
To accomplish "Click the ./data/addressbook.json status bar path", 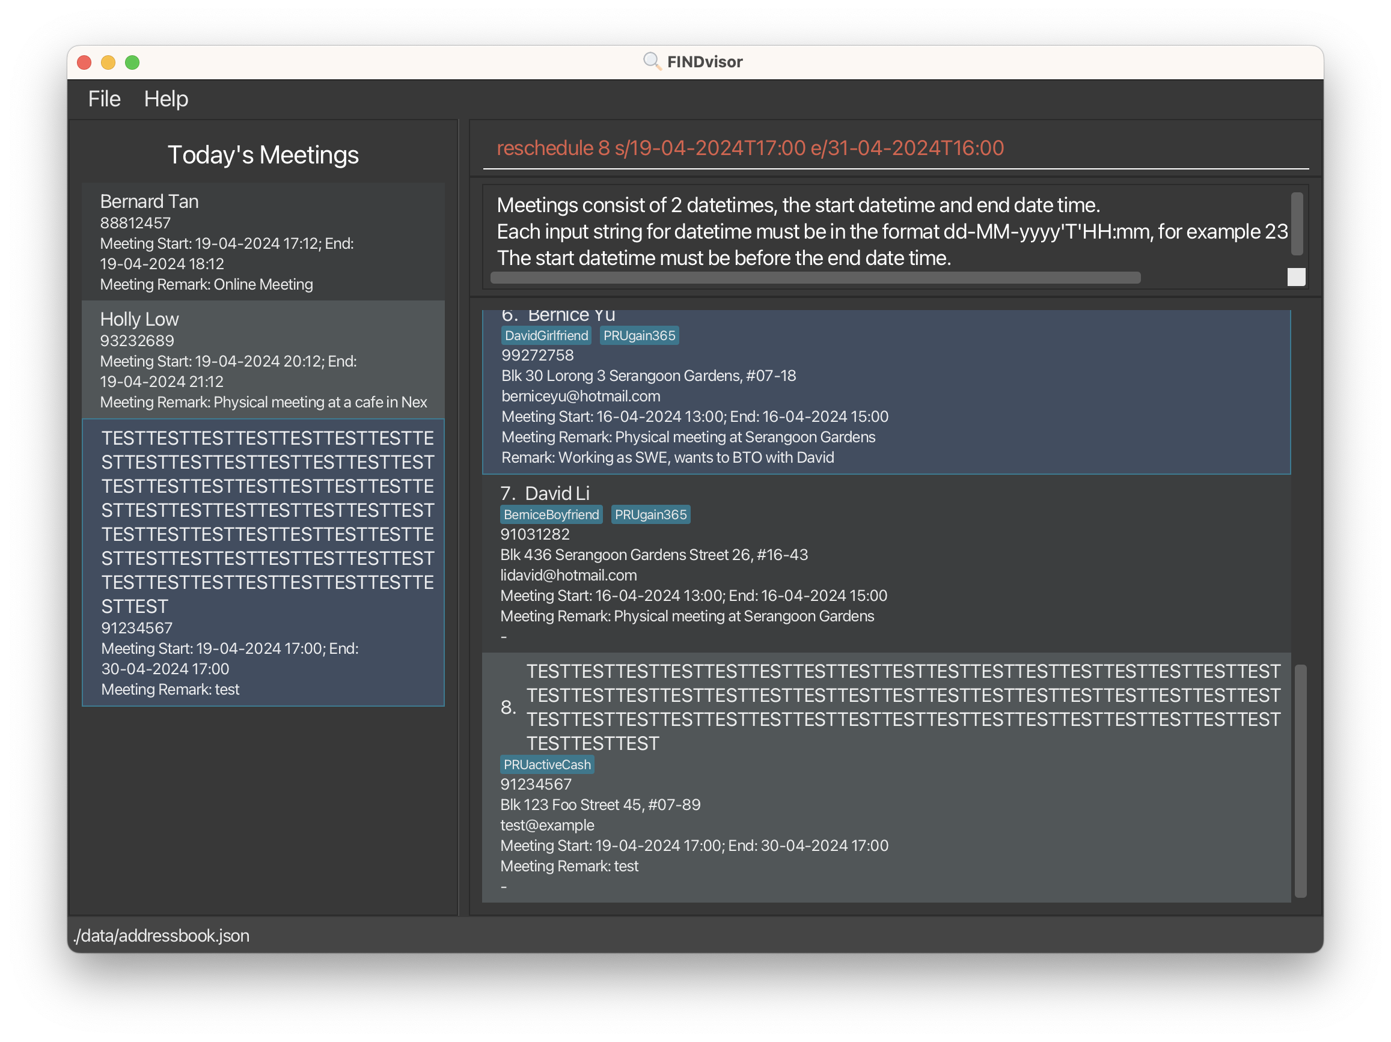I will (x=162, y=935).
